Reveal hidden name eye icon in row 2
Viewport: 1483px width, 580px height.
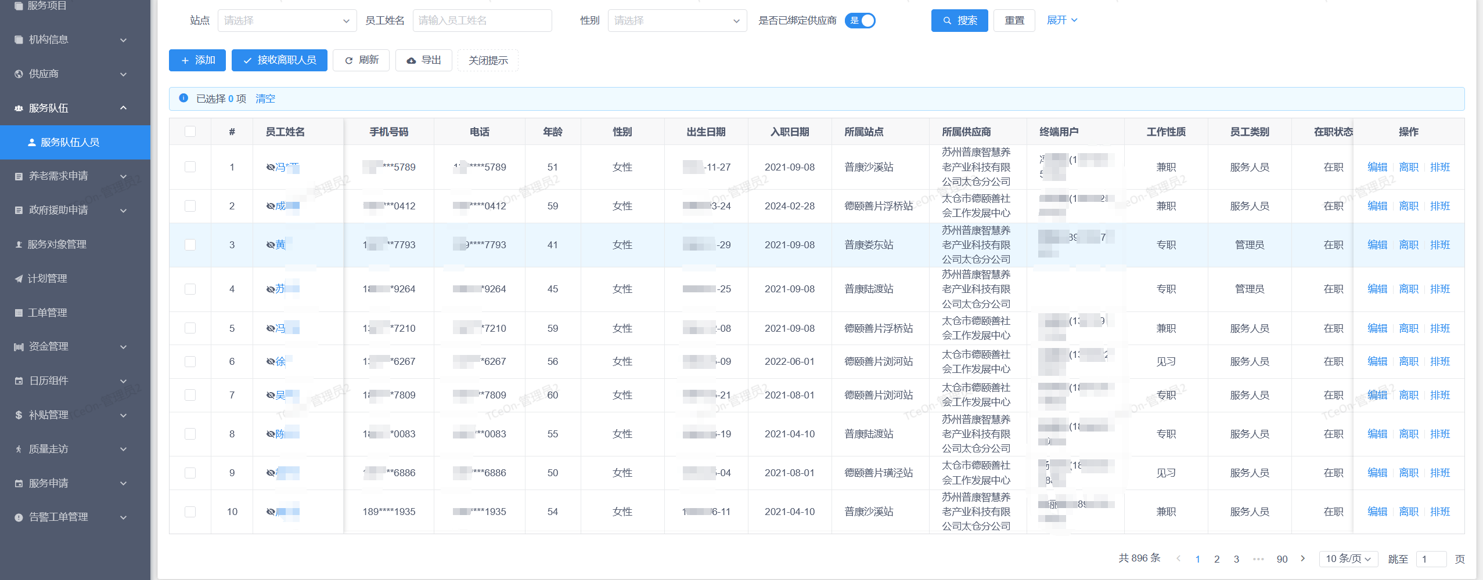(271, 206)
